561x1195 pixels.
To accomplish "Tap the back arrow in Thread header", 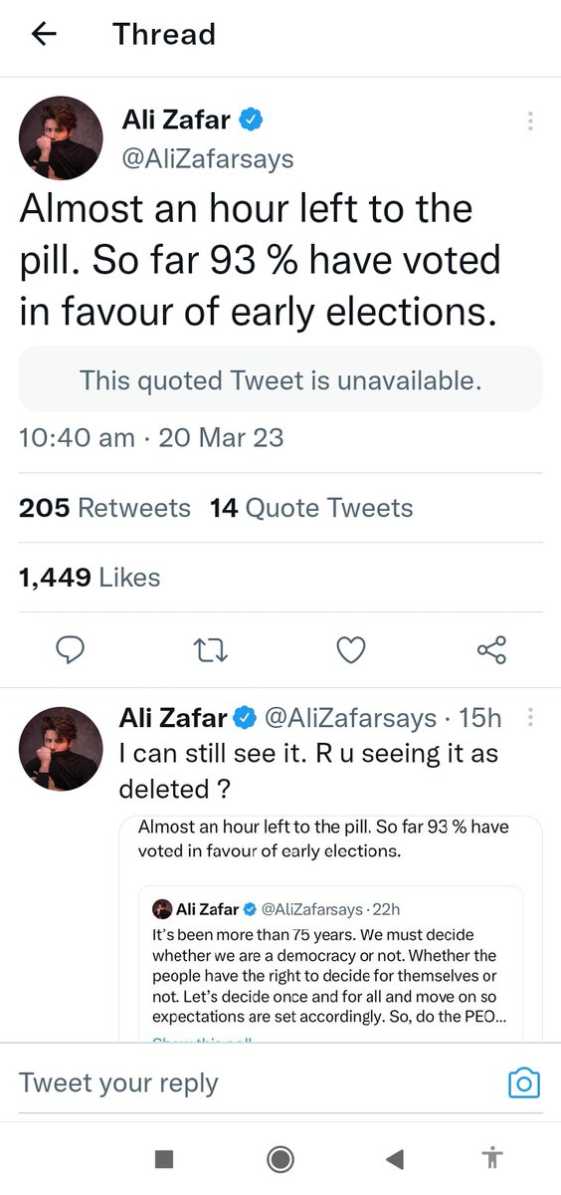I will pos(44,34).
